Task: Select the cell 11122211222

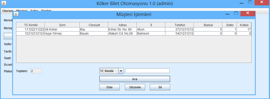Action: [31, 29]
